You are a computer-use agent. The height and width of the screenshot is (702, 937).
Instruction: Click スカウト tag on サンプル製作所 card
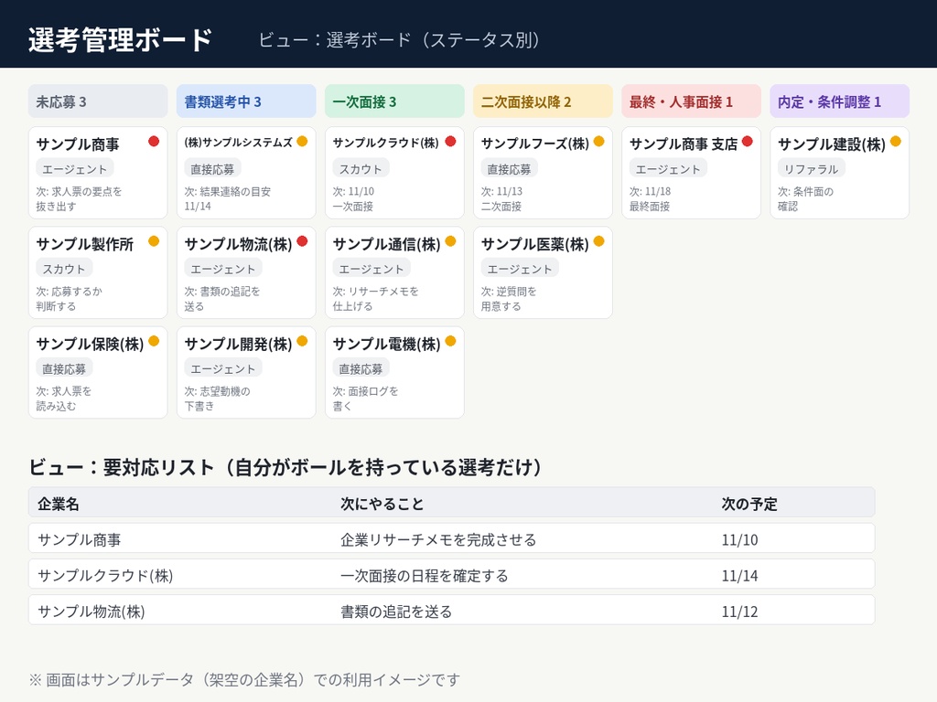[64, 269]
